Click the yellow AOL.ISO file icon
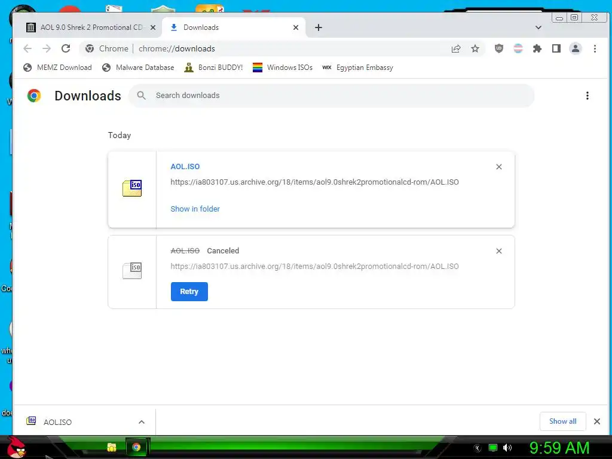This screenshot has width=612, height=459. click(x=132, y=188)
